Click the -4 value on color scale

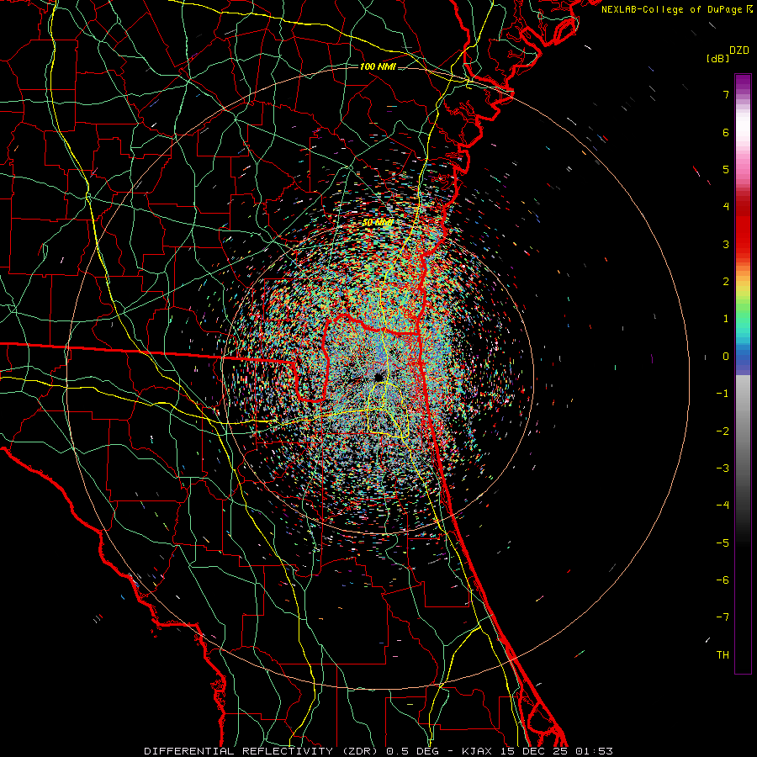(723, 505)
